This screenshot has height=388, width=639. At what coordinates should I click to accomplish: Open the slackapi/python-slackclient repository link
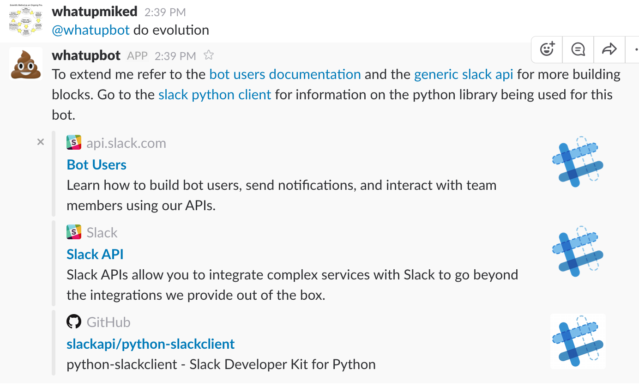151,344
